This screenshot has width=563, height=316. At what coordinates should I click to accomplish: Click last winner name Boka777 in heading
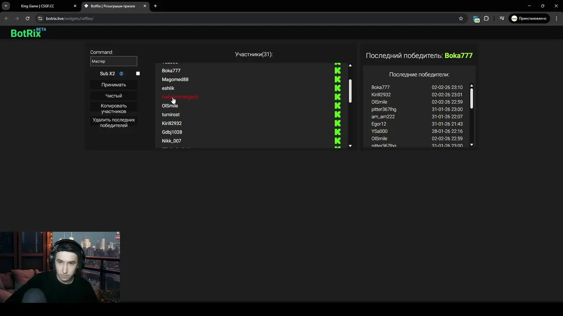click(x=458, y=56)
